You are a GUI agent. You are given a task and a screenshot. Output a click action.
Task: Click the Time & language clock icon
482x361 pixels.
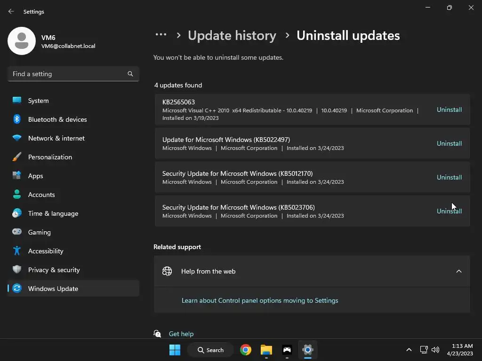(17, 213)
